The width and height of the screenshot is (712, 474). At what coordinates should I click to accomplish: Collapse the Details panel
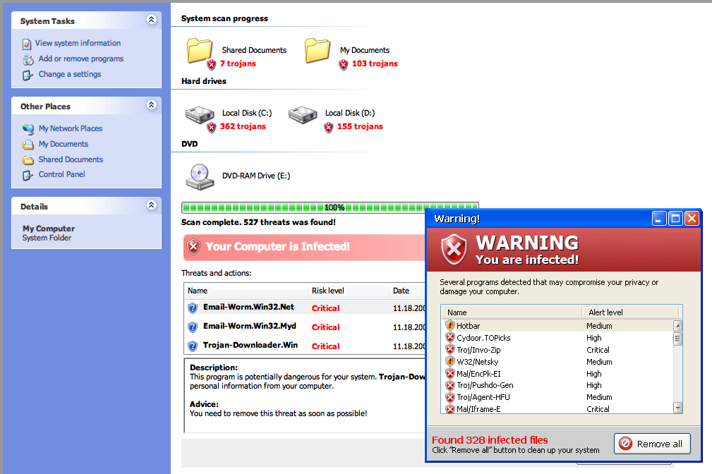pos(152,205)
